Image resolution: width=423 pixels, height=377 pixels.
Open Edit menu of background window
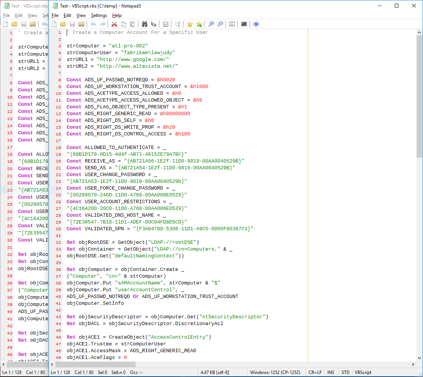[19, 15]
